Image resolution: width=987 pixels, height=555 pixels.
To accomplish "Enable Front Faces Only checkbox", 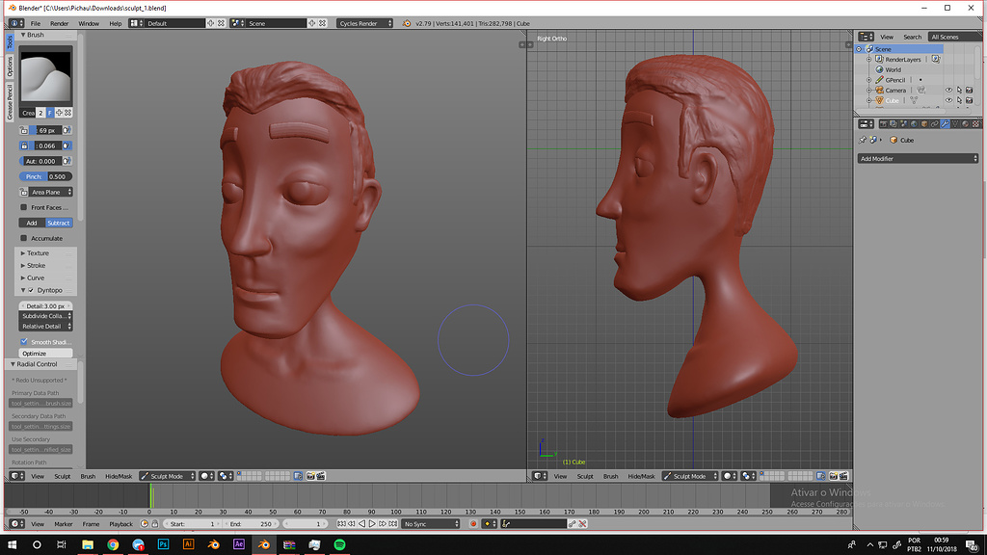I will pos(24,207).
